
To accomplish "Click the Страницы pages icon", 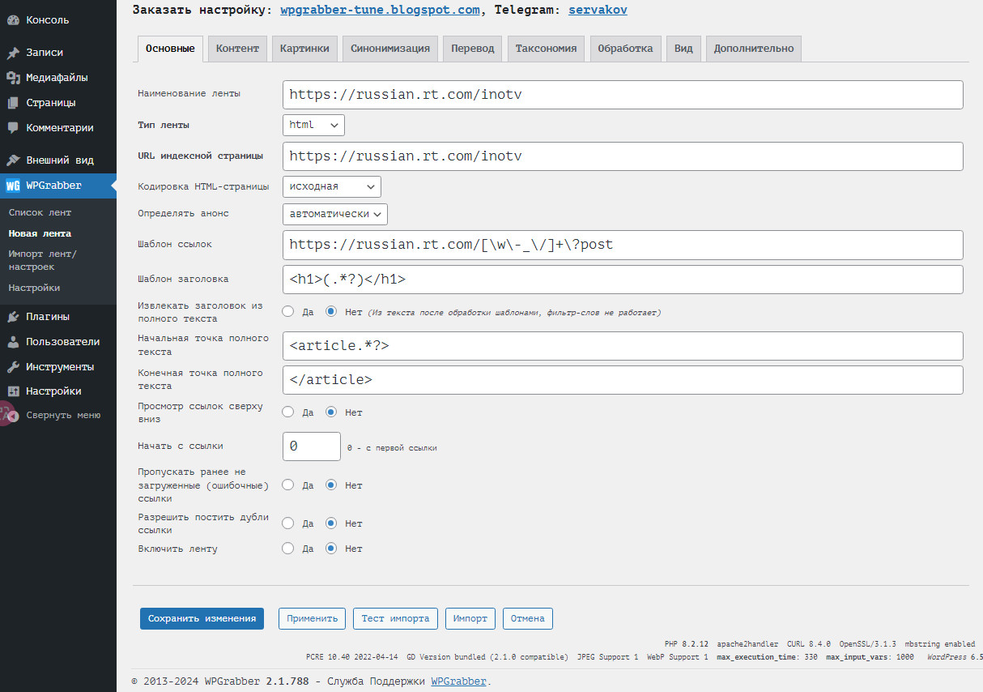I will [x=13, y=103].
